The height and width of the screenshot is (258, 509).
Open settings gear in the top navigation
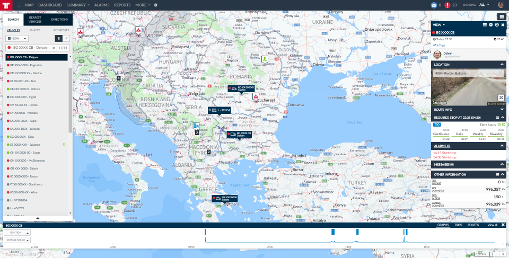coord(156,5)
